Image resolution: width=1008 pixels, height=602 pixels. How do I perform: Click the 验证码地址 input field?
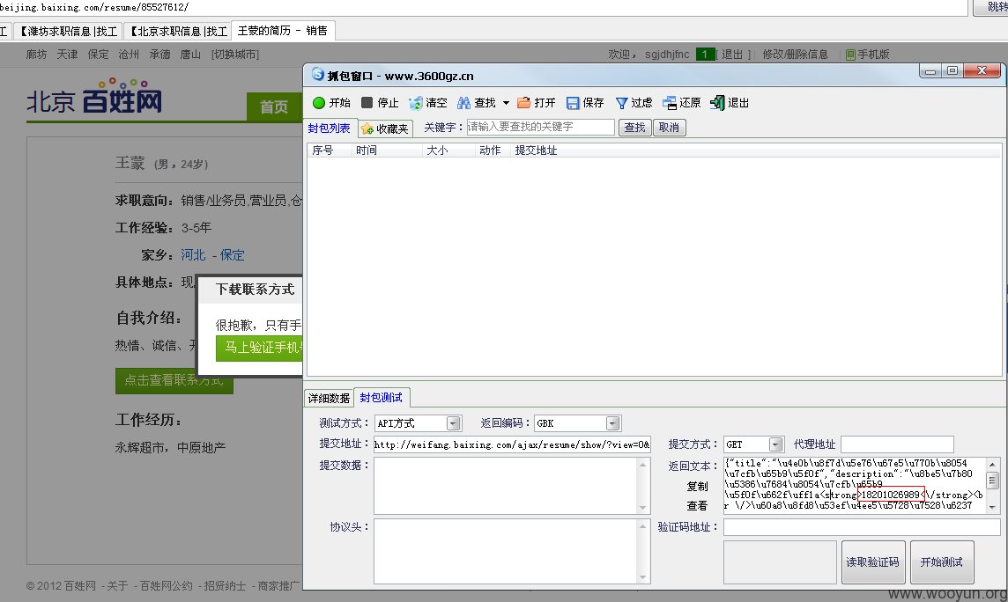(x=862, y=527)
